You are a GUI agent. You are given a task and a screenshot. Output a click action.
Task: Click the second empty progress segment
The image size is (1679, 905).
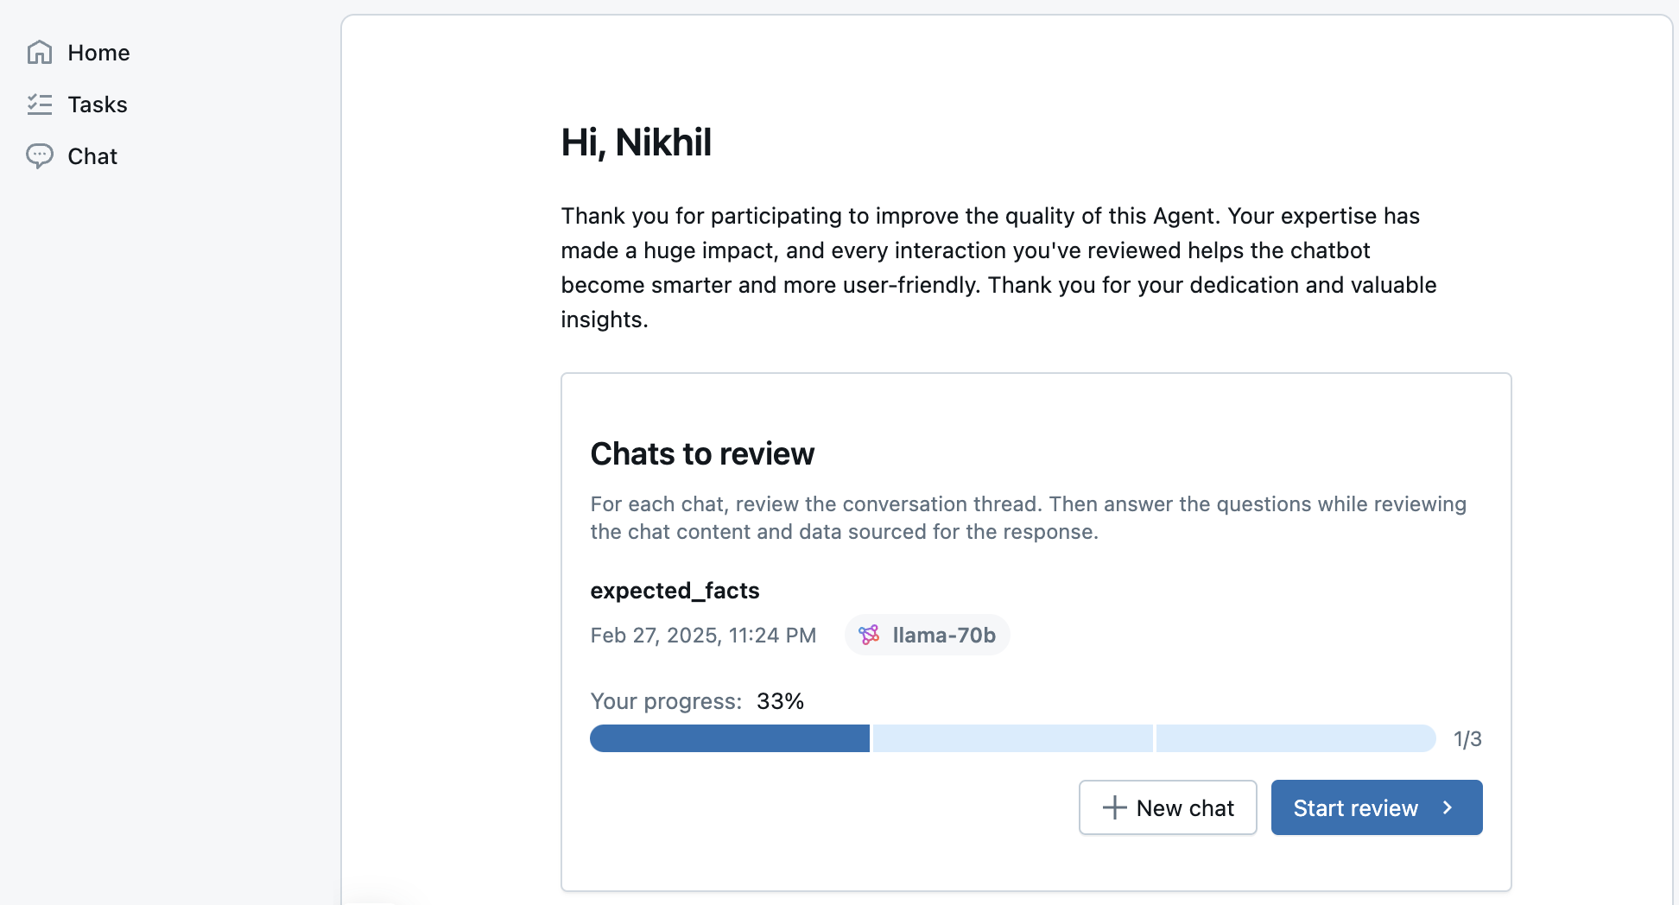click(1011, 738)
